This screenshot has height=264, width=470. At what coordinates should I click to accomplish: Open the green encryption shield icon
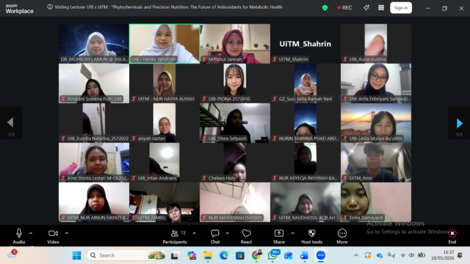pyautogui.click(x=324, y=8)
